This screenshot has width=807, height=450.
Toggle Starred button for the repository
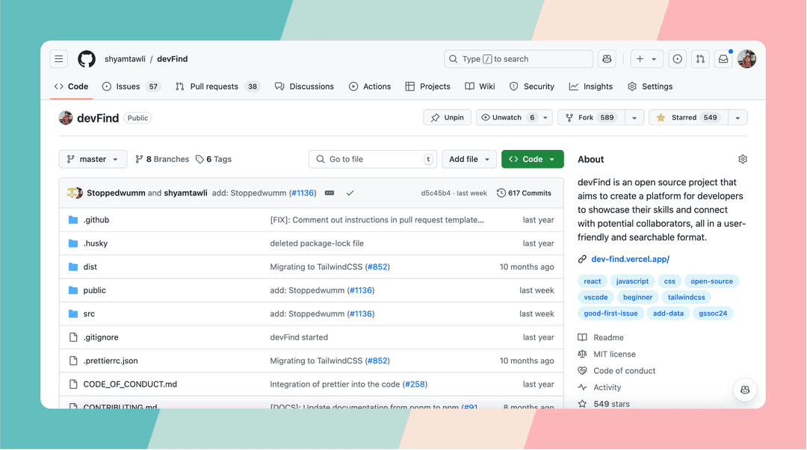[x=688, y=118]
